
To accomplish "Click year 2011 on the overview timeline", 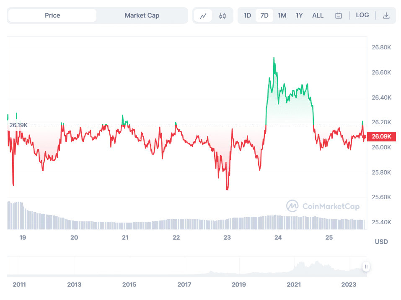I will pyautogui.click(x=19, y=285).
